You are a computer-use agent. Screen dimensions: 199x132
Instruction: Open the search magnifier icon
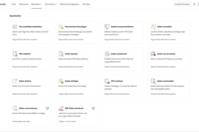tap(194, 4)
